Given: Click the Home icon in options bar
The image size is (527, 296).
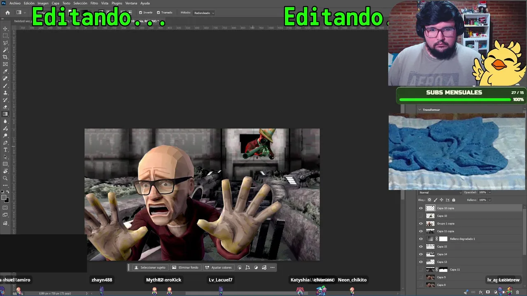Looking at the screenshot, I should click(7, 13).
